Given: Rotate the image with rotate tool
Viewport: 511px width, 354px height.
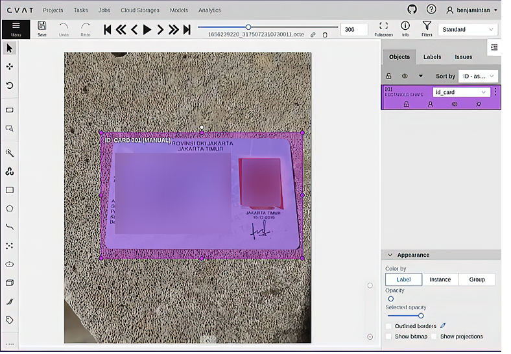Looking at the screenshot, I should pyautogui.click(x=10, y=86).
